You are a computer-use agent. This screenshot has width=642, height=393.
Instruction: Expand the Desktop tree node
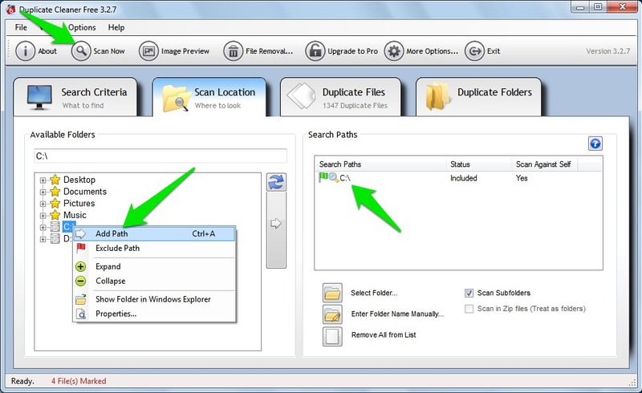[x=43, y=180]
